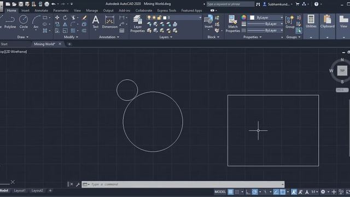This screenshot has width=350, height=197.
Task: Switch to the Layout1 tab
Action: click(x=20, y=190)
